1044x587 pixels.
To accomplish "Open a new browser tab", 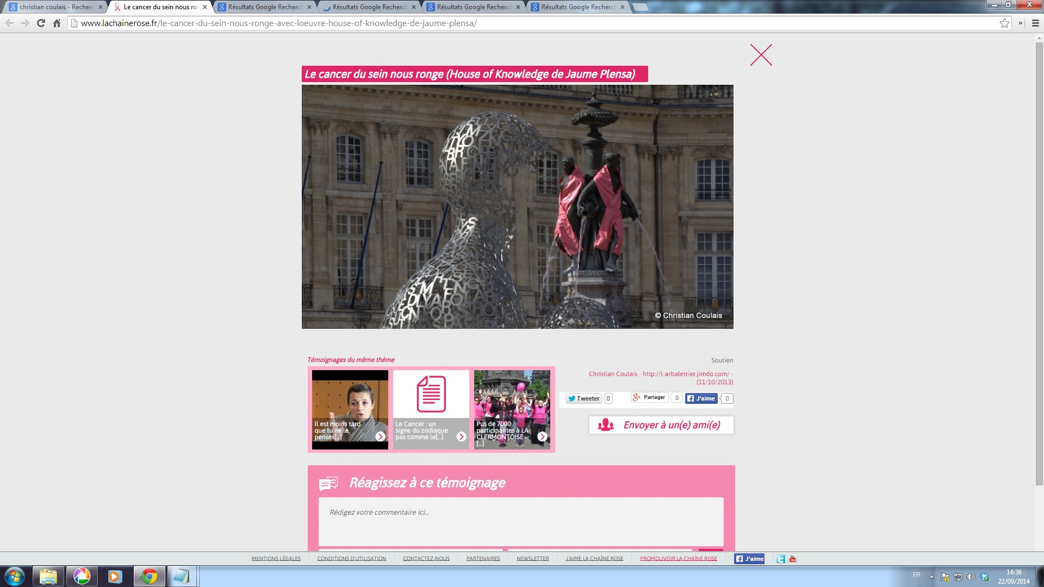I will (x=640, y=7).
